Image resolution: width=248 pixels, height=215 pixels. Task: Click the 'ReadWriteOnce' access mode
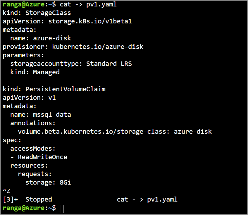43,157
